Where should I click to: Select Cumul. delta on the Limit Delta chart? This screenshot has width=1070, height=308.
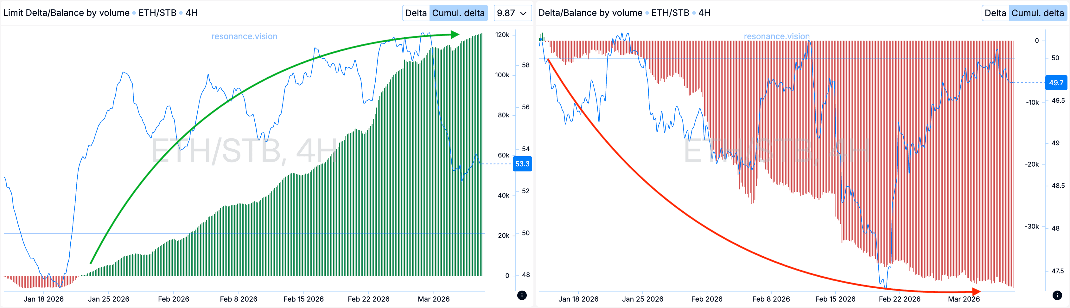tap(458, 13)
